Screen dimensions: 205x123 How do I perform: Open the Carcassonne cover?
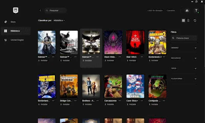[113, 86]
